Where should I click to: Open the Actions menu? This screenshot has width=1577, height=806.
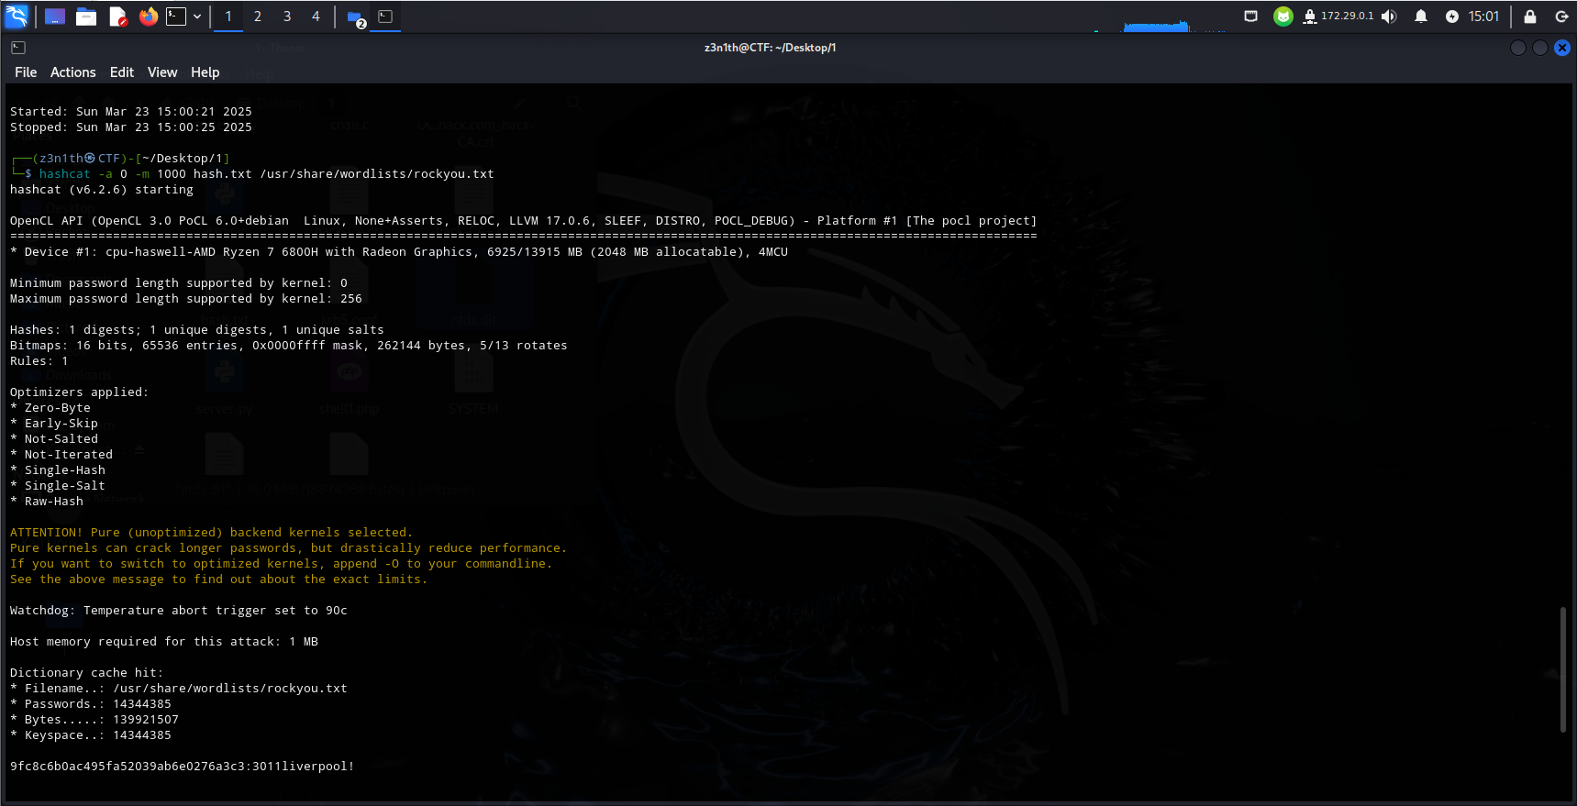click(72, 72)
